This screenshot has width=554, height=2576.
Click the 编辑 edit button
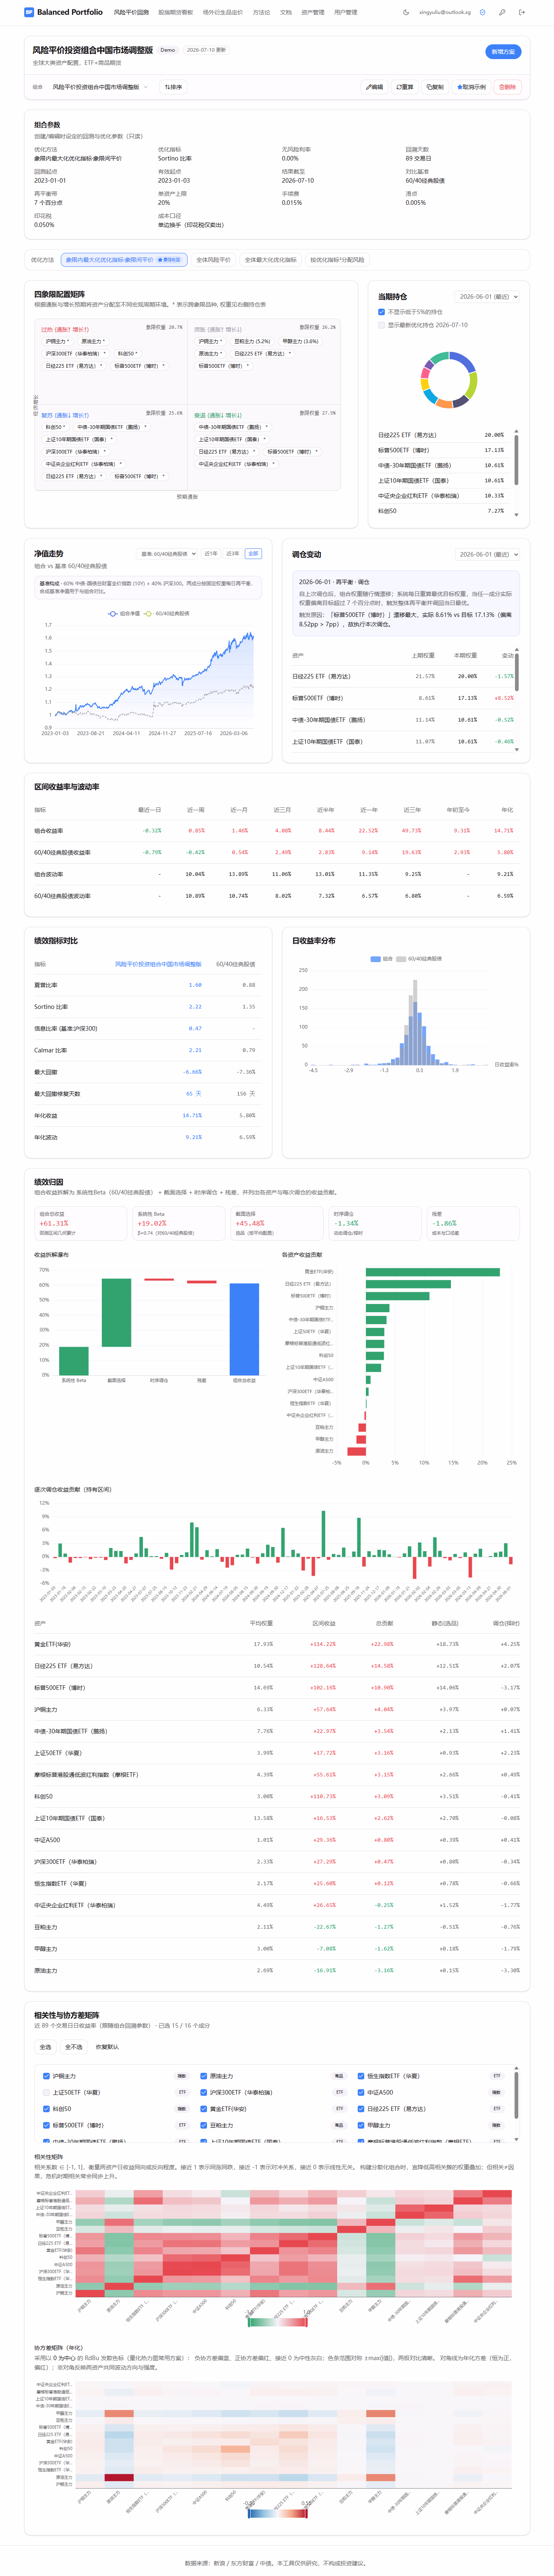coord(374,87)
